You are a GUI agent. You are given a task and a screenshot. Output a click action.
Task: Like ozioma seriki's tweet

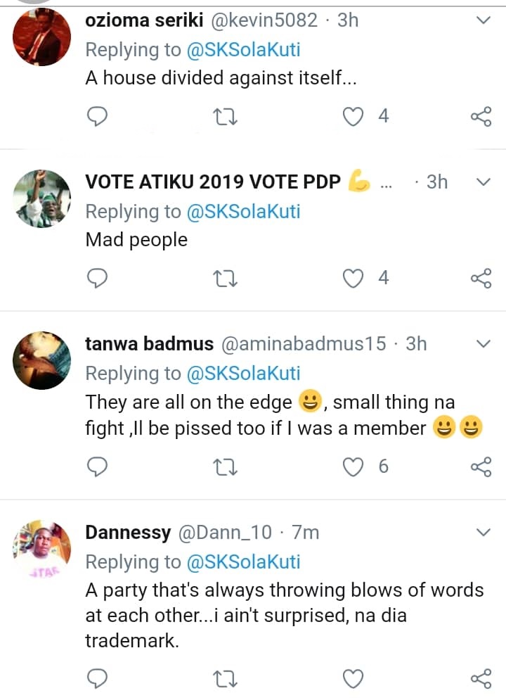(x=352, y=116)
